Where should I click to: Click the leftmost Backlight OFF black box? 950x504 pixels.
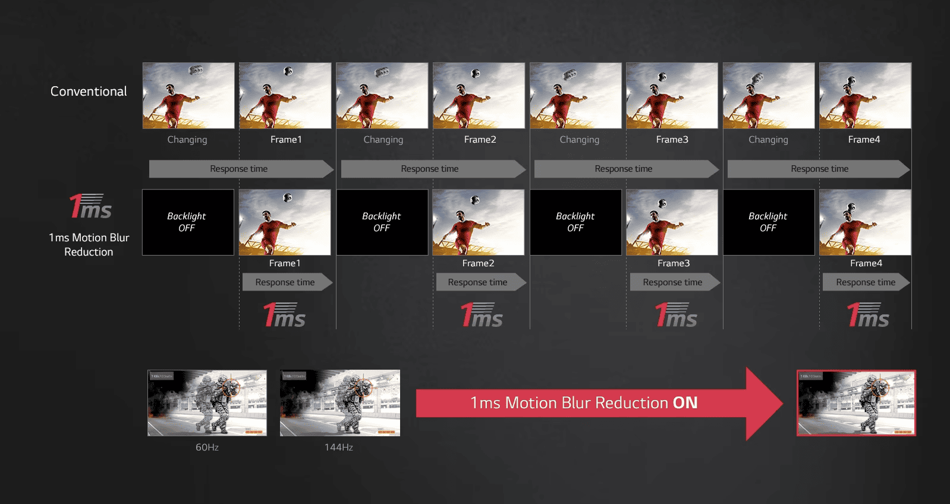(x=188, y=222)
